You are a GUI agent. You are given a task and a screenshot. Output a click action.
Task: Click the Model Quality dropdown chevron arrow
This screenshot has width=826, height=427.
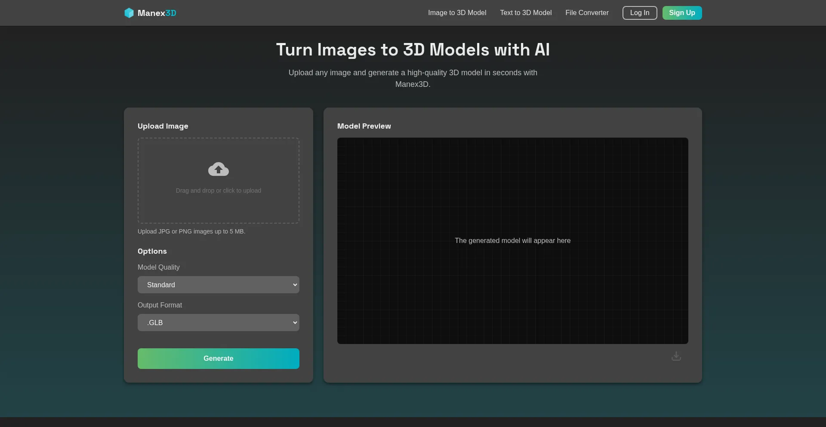point(295,285)
